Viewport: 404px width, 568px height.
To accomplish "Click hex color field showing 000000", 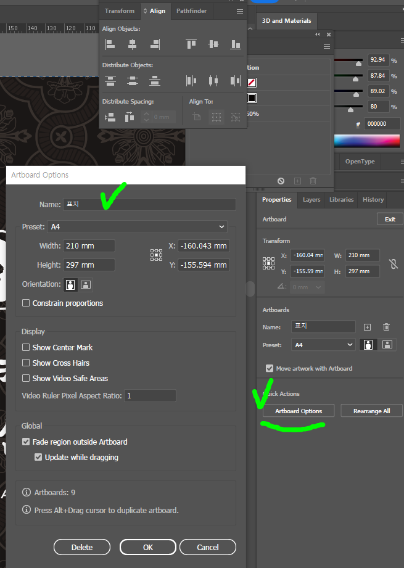I will pyautogui.click(x=382, y=124).
